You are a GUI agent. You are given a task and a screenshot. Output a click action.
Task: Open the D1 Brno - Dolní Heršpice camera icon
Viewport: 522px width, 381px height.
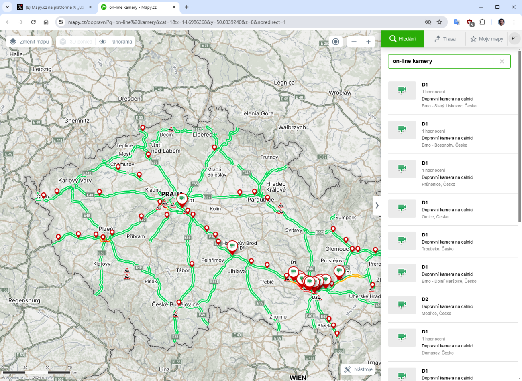point(402,272)
